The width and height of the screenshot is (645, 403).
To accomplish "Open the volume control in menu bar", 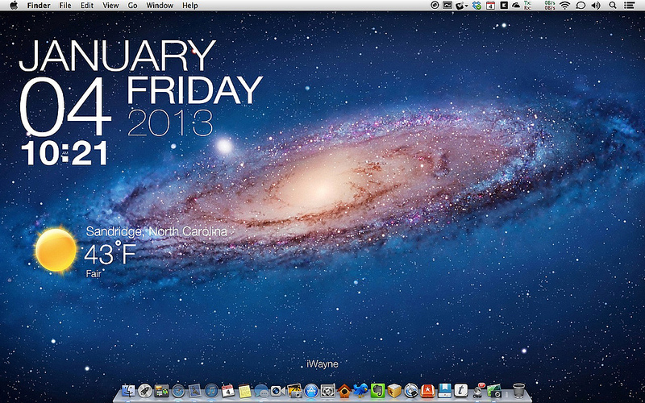I will (x=596, y=6).
